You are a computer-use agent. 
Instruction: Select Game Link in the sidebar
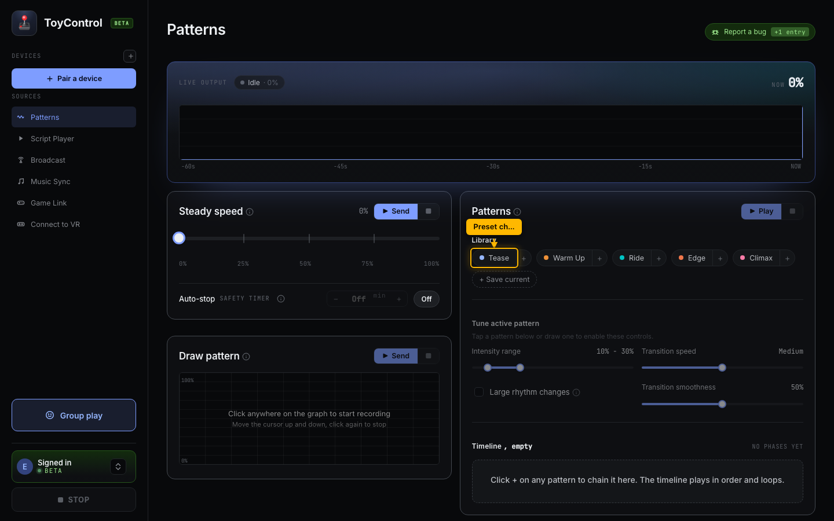point(74,203)
